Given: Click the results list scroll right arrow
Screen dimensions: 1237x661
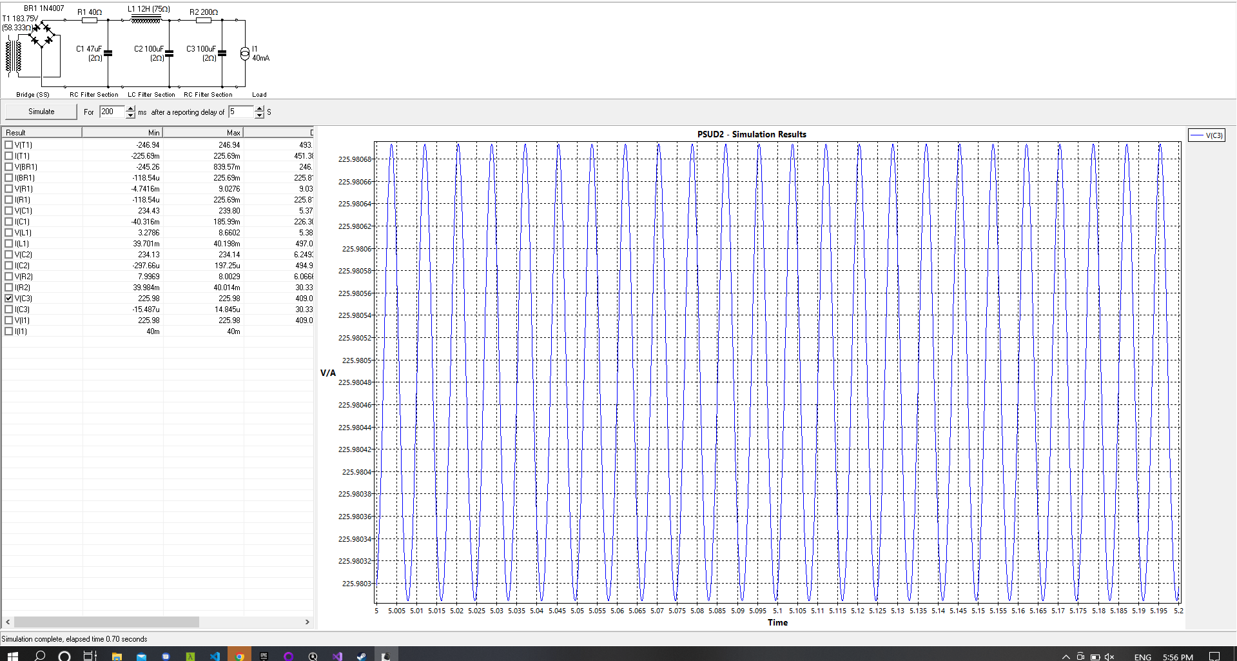Looking at the screenshot, I should pyautogui.click(x=307, y=622).
